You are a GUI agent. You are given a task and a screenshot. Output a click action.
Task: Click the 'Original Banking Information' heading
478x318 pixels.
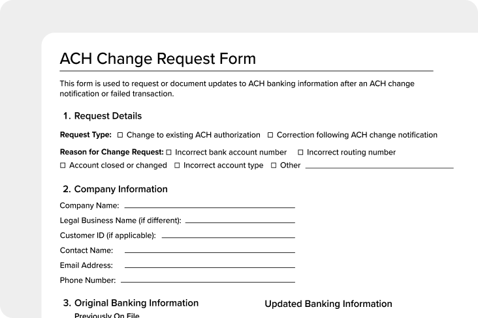click(136, 303)
